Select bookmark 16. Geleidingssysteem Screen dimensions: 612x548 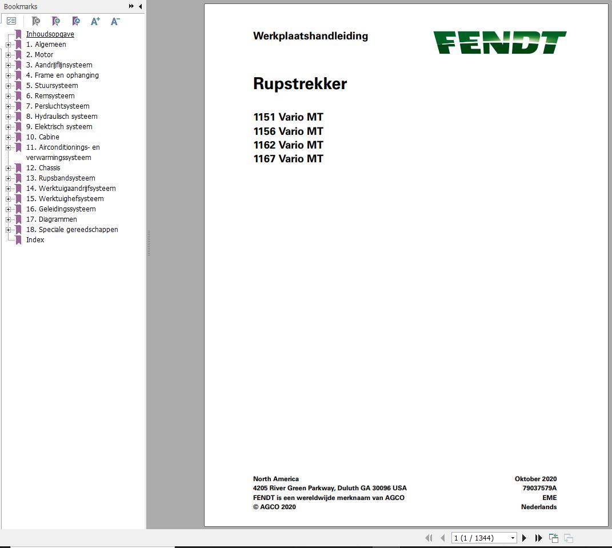pyautogui.click(x=61, y=209)
